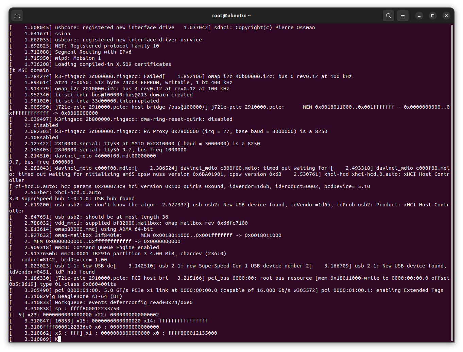Click "x23: 0000000000000000 x22" register line
Viewport: 463px width, 352px height.
(x=84, y=315)
